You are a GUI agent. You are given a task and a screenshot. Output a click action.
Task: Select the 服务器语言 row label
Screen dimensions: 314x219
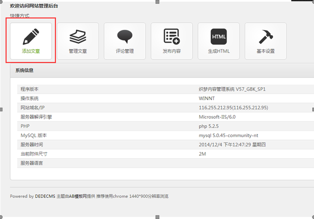click(x=32, y=163)
